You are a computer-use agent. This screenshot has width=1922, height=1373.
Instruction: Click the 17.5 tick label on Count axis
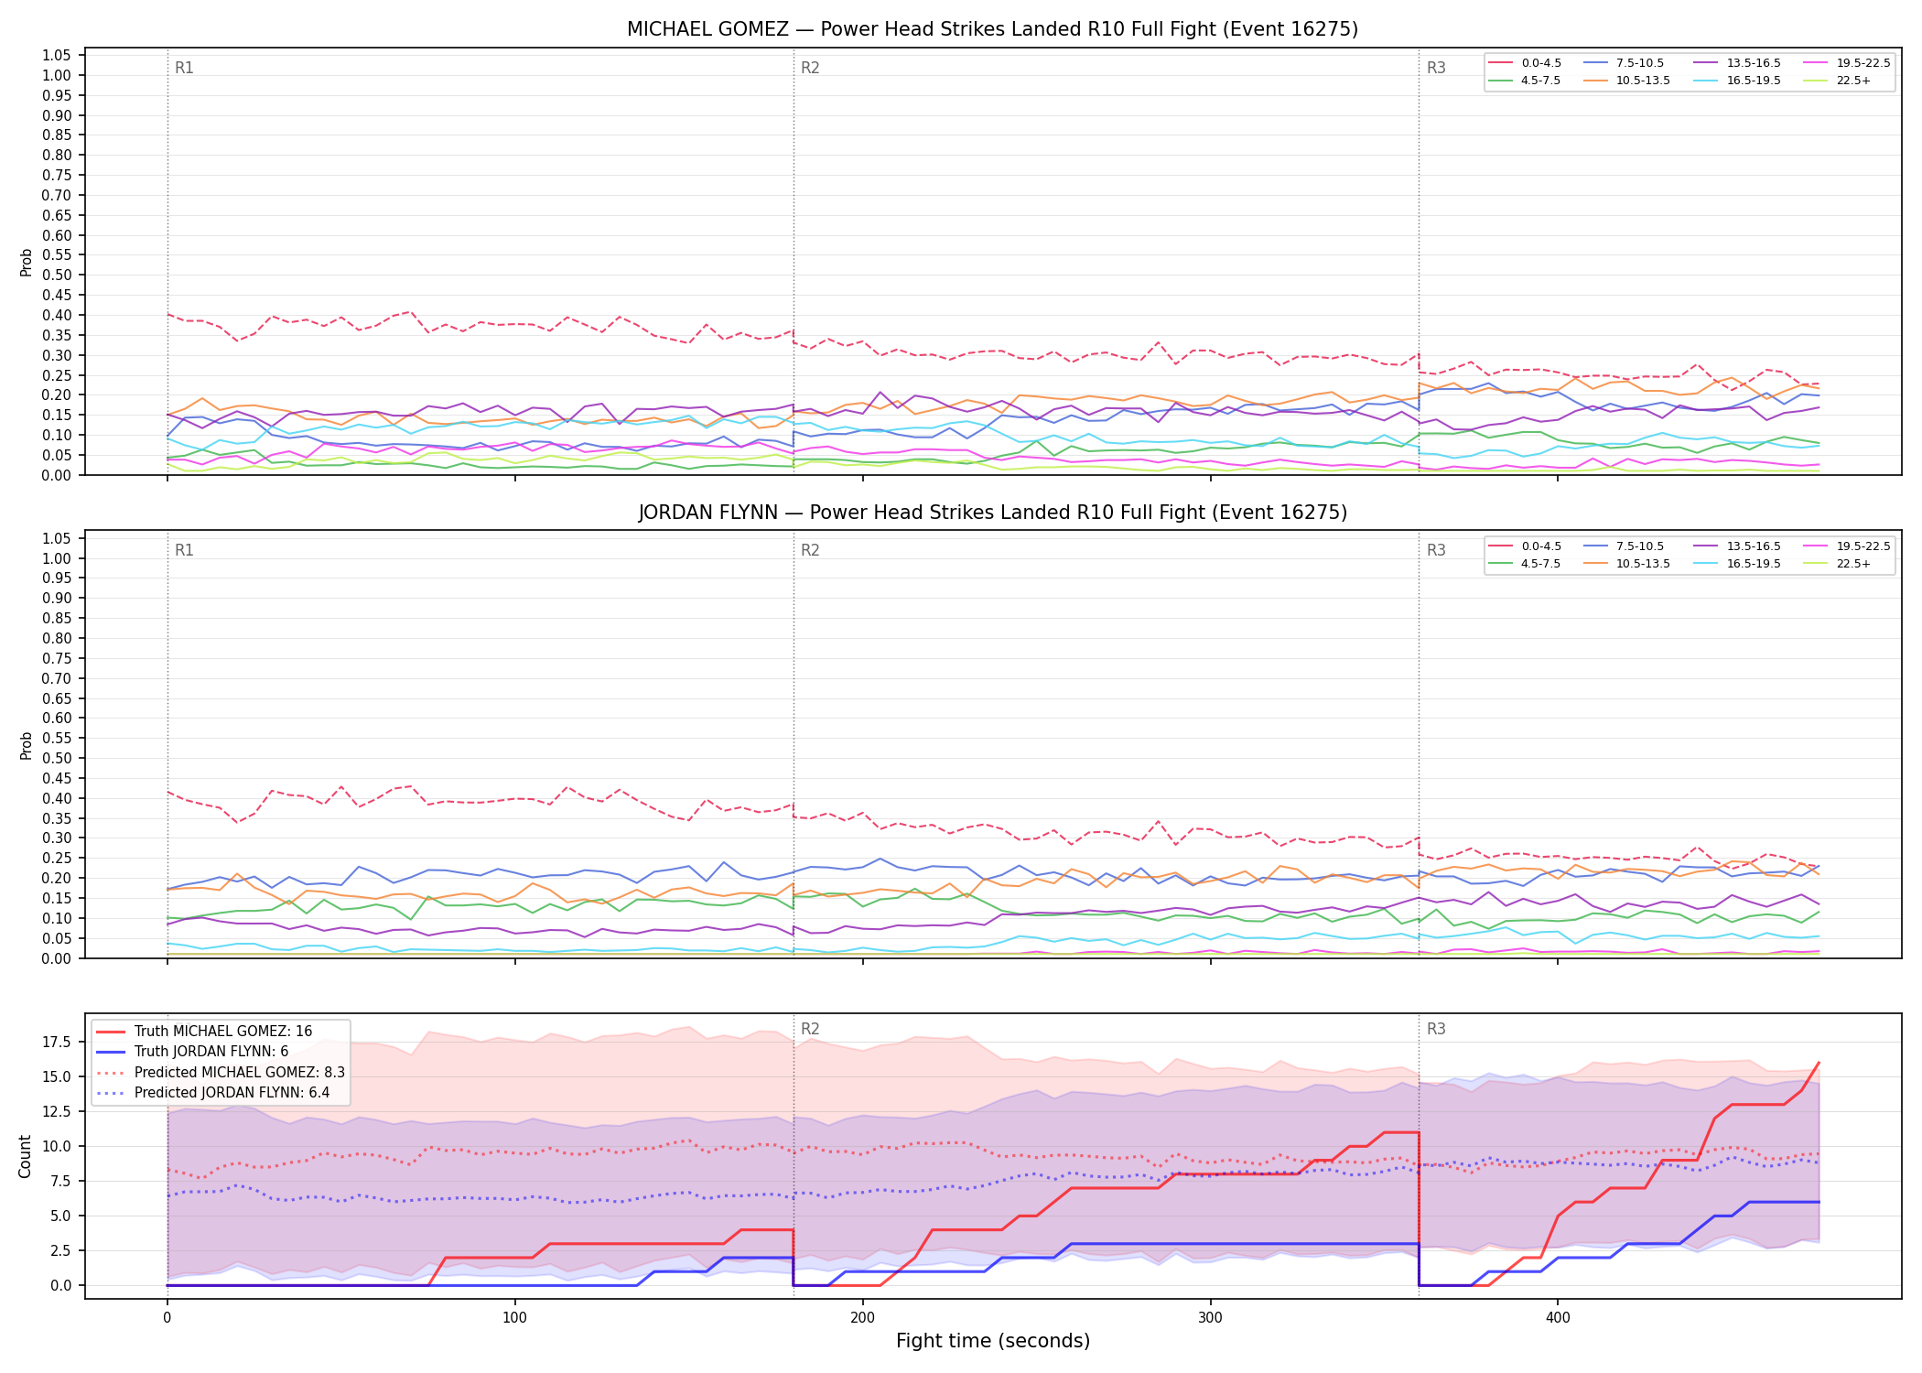[x=58, y=1042]
